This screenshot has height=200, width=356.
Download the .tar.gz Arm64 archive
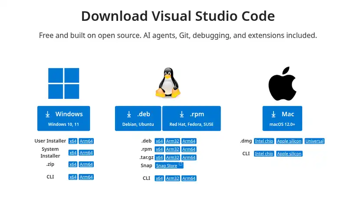189,157
